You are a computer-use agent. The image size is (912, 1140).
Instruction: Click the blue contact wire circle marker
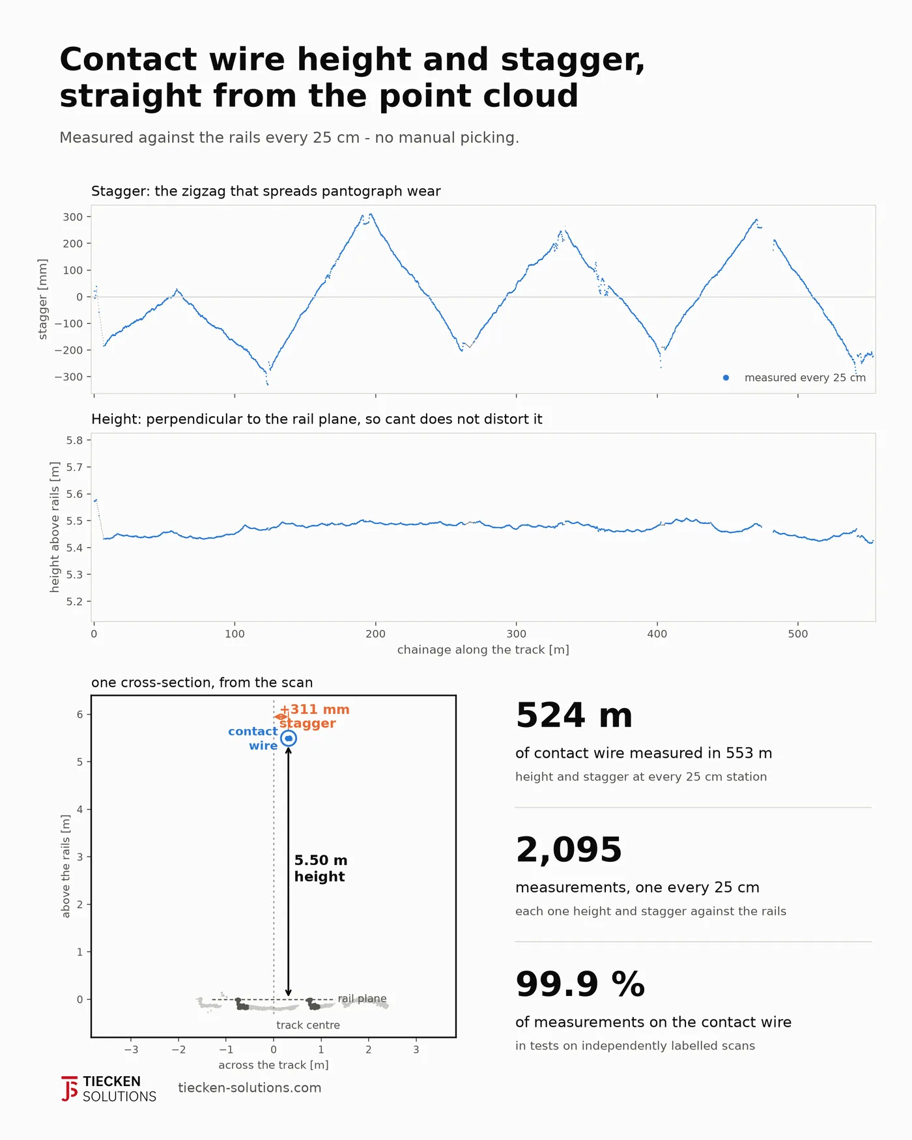tap(289, 738)
